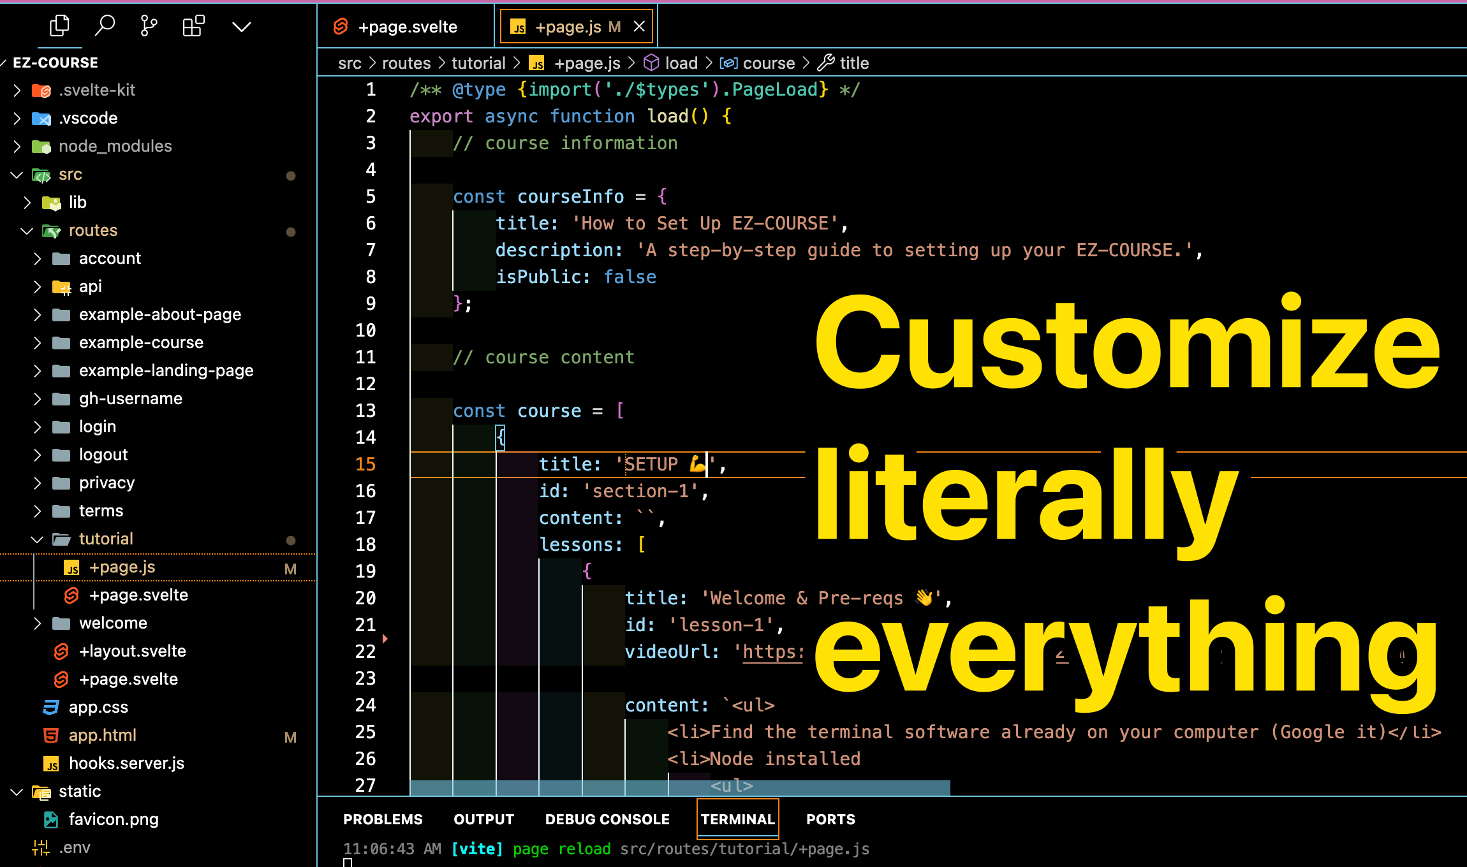
Task: Collapse the static folder
Action: click(17, 792)
